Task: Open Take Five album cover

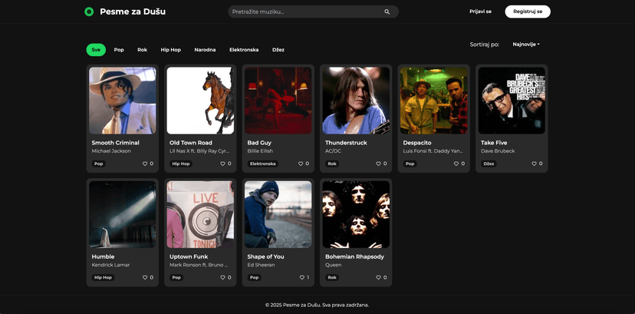Action: pos(512,101)
